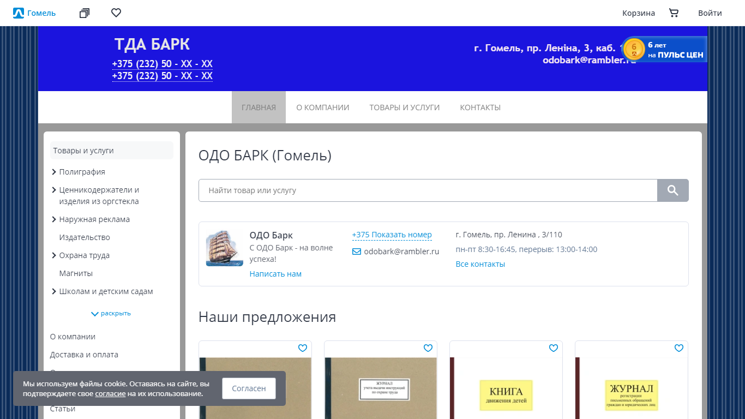Click the 6 лет на Пульс Цен badge
This screenshot has width=745, height=419.
(x=665, y=50)
